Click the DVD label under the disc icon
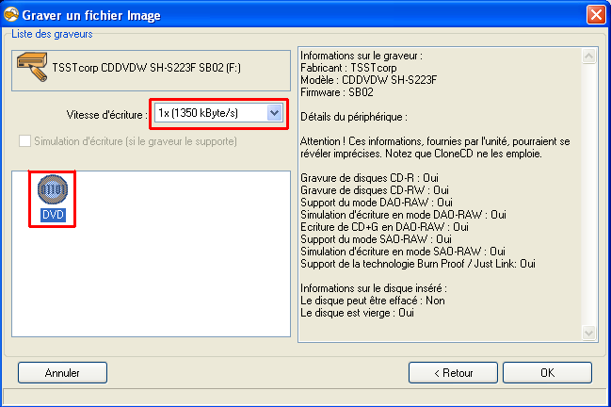The width and height of the screenshot is (611, 407). (52, 216)
